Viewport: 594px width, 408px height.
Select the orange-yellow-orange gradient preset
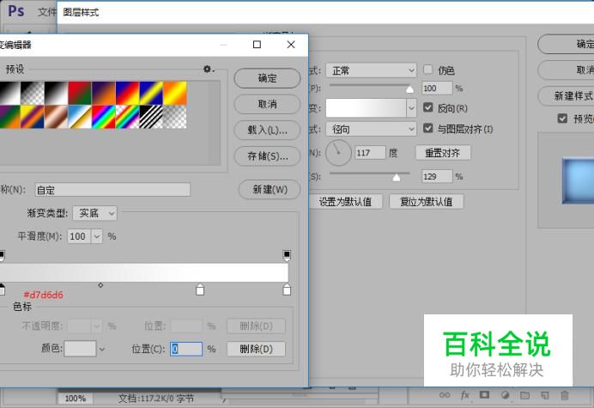(x=175, y=93)
